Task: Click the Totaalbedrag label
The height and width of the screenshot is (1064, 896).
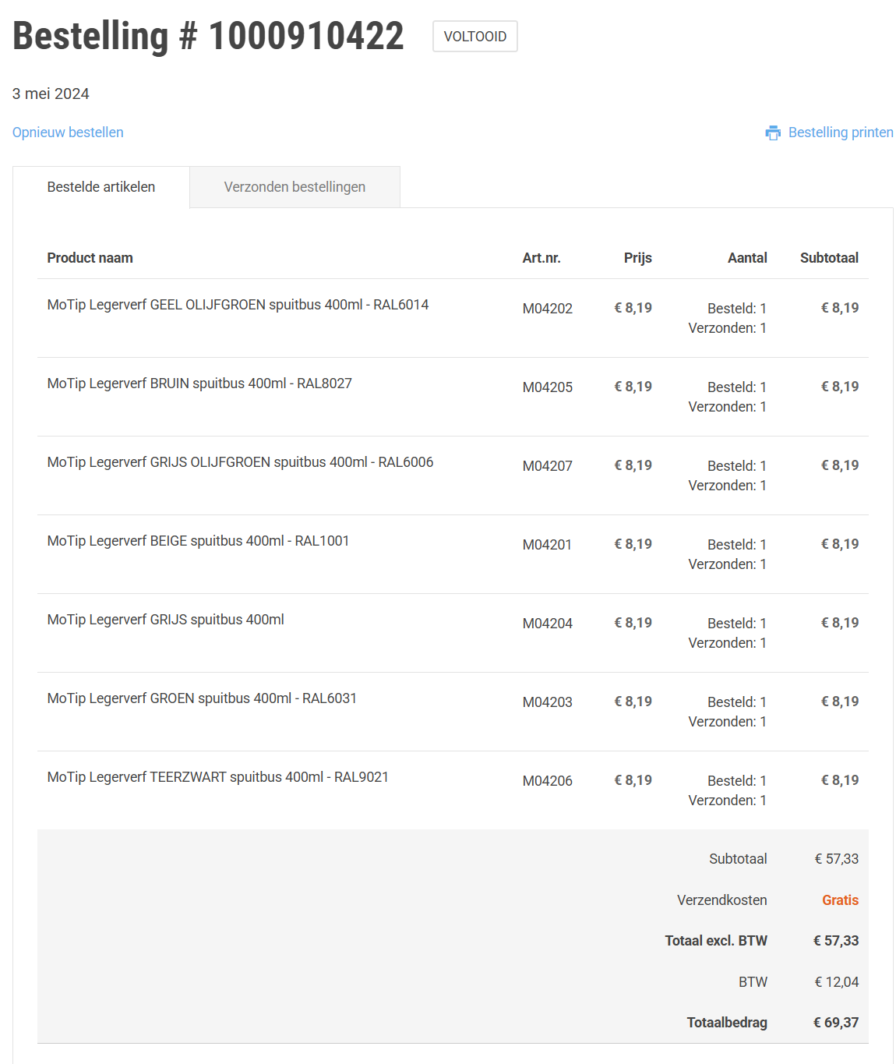Action: [727, 1023]
